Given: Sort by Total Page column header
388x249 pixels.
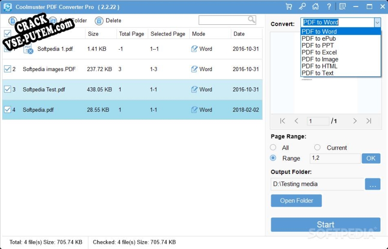Looking at the screenshot, I should point(131,34).
